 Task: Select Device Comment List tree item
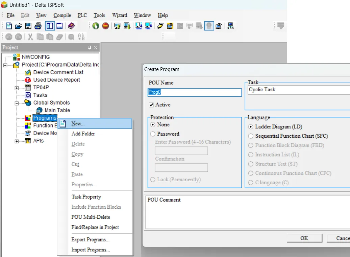click(58, 72)
